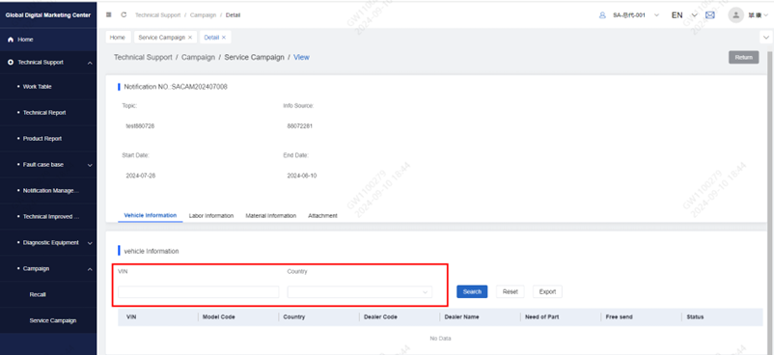Switch to the Material Information tab

click(271, 216)
